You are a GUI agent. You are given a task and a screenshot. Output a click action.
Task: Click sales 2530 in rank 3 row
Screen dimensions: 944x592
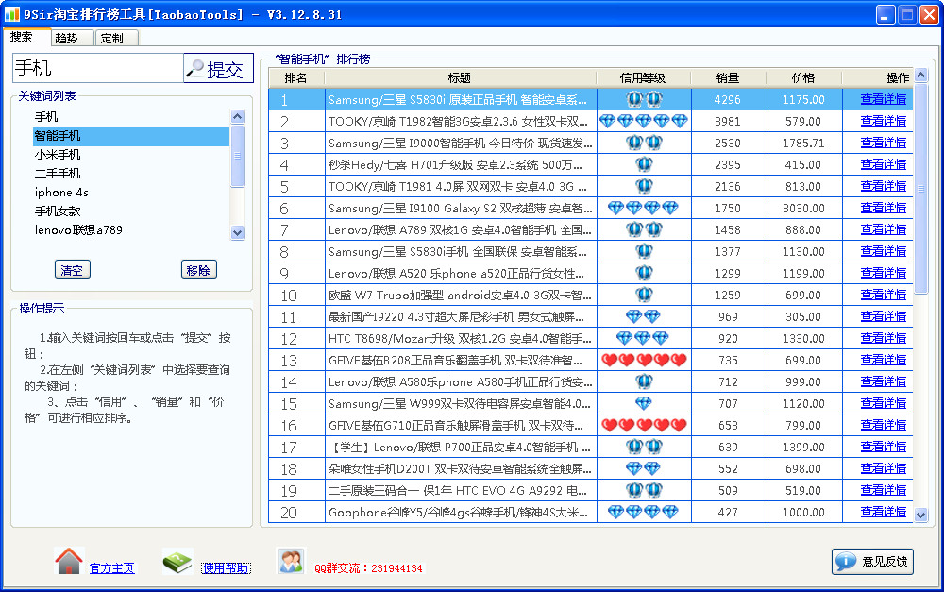pos(728,144)
